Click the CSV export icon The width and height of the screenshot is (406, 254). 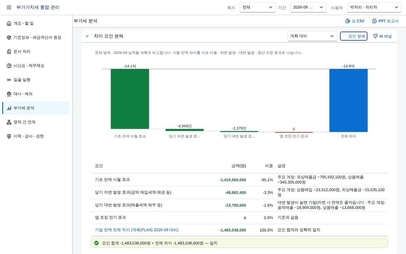click(x=347, y=21)
